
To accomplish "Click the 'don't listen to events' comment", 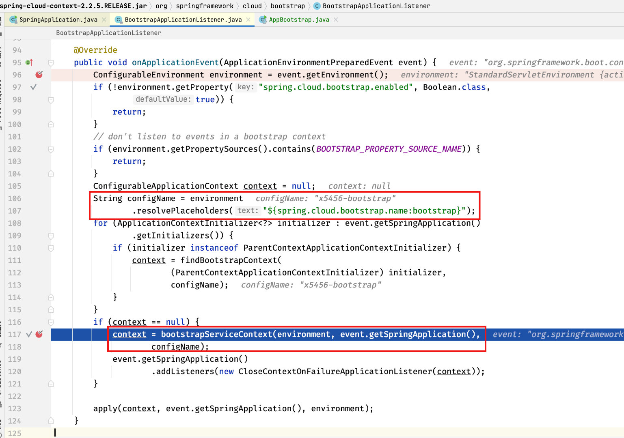I will (x=209, y=137).
